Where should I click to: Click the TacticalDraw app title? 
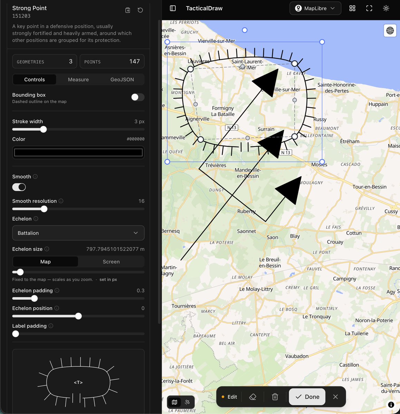204,8
